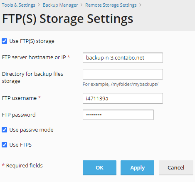Click chevron arrow after Tools & Settings
The width and height of the screenshot is (195, 182).
coord(39,5)
